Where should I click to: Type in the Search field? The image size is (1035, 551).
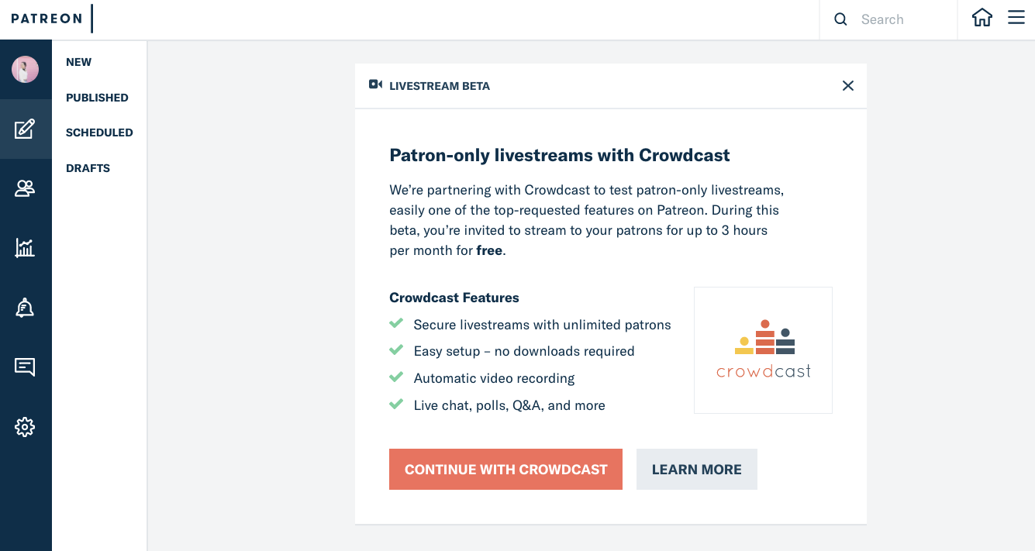[903, 19]
